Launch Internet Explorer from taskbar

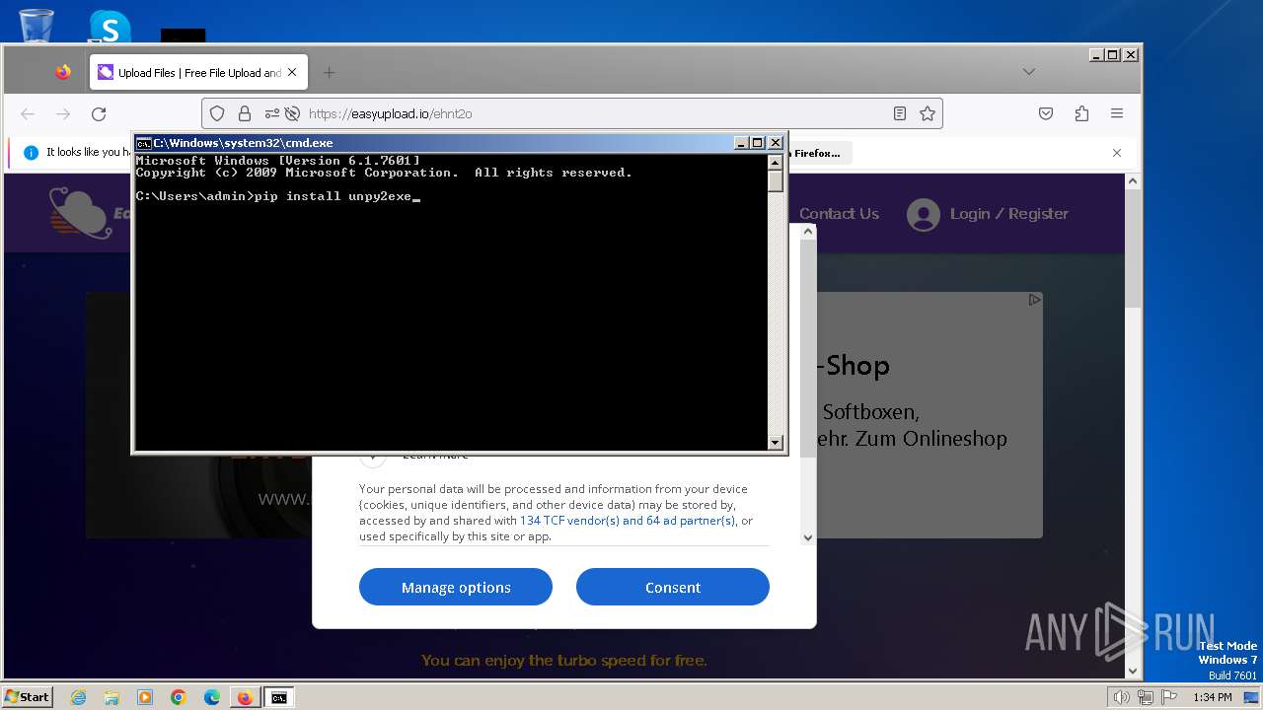click(78, 697)
